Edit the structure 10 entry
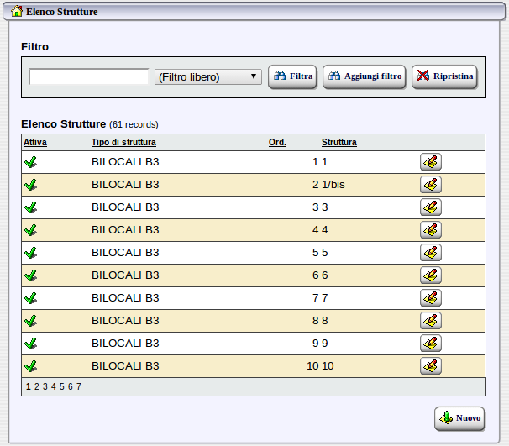The width and height of the screenshot is (509, 446). coord(431,366)
